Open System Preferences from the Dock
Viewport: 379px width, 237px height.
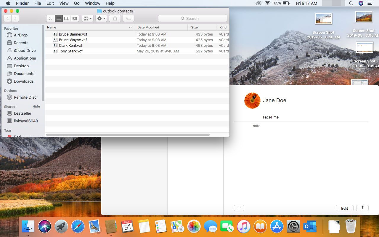click(x=293, y=227)
